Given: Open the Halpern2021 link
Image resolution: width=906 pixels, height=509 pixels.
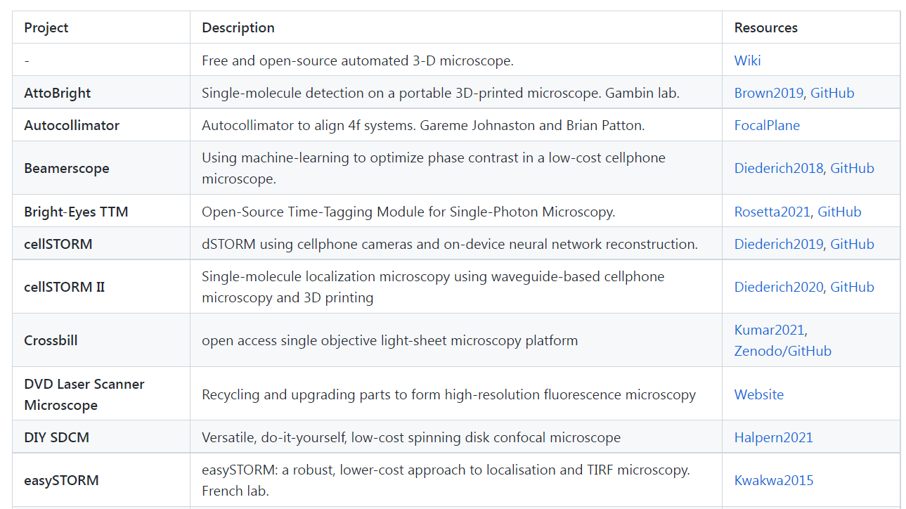Looking at the screenshot, I should point(773,437).
